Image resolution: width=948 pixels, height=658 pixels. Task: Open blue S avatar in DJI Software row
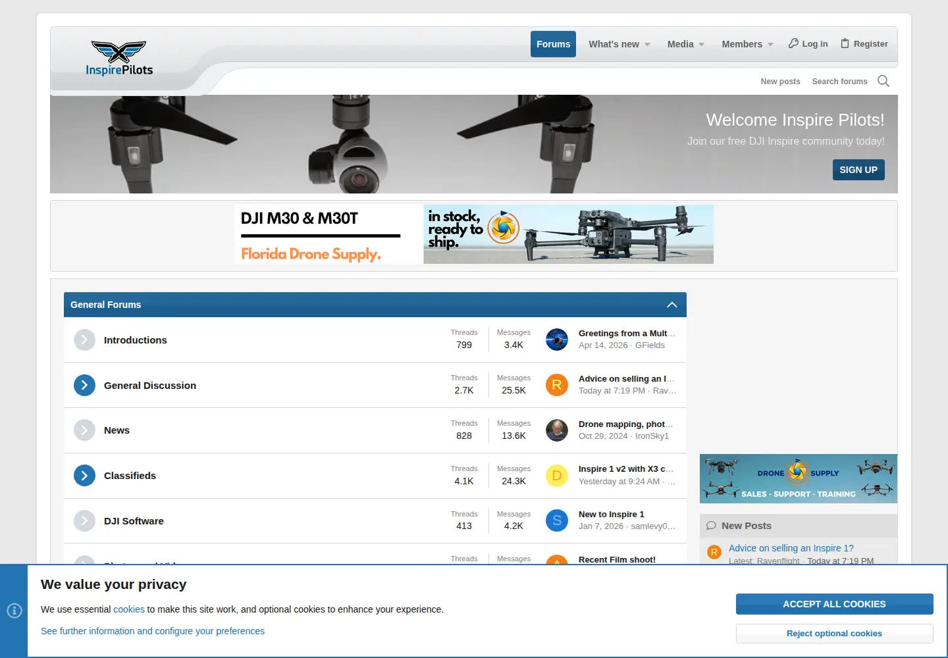pos(557,520)
